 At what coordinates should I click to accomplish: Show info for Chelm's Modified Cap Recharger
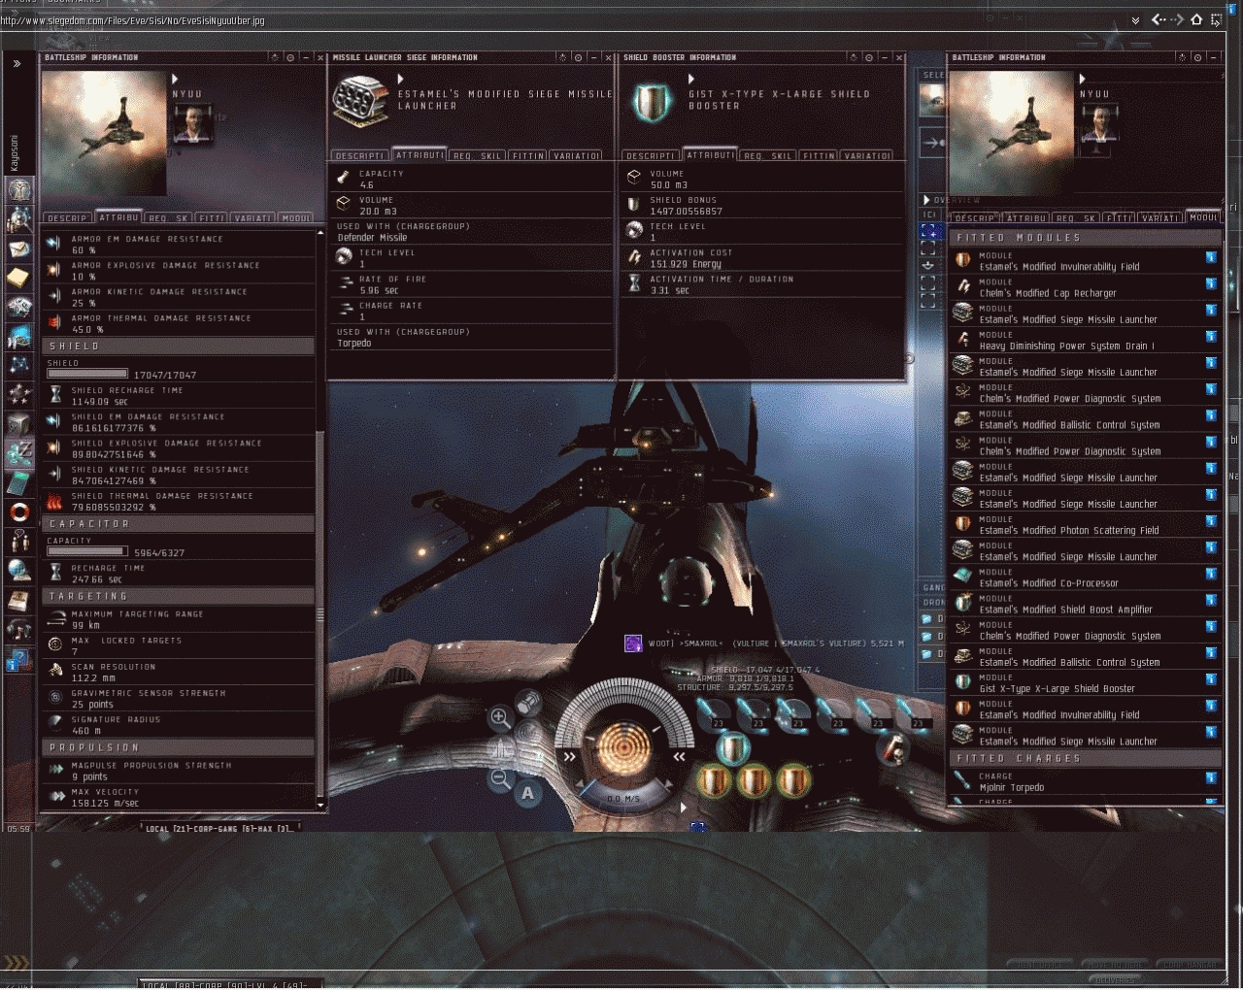pyautogui.click(x=1211, y=284)
